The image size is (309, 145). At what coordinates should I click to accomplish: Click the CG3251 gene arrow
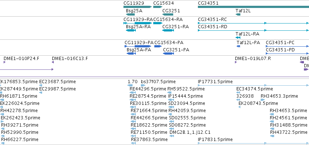168,14
